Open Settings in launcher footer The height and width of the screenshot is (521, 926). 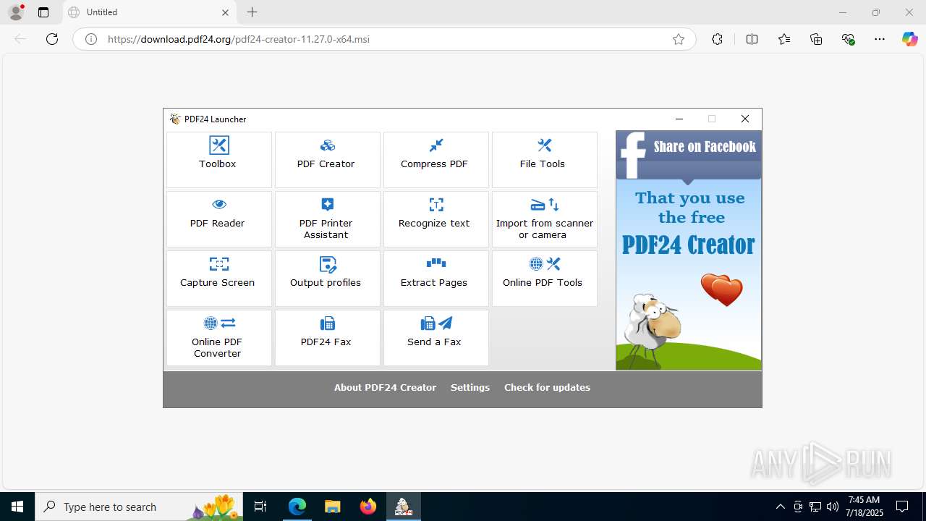click(470, 387)
